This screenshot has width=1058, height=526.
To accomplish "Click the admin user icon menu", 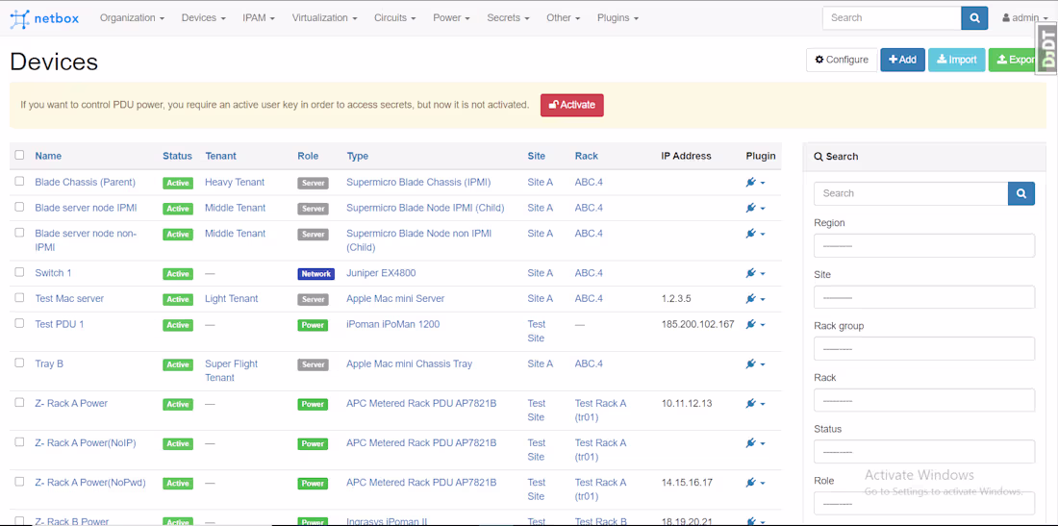I will [x=1025, y=18].
